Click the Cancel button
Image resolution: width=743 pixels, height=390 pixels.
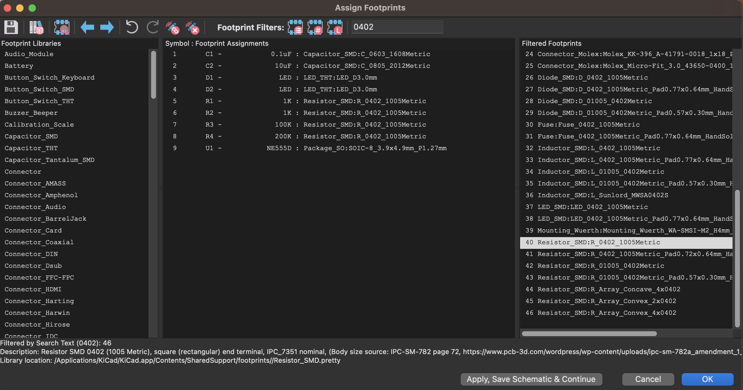(x=648, y=379)
